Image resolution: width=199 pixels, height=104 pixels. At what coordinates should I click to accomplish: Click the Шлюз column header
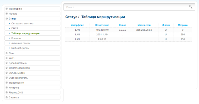(x=122, y=25)
